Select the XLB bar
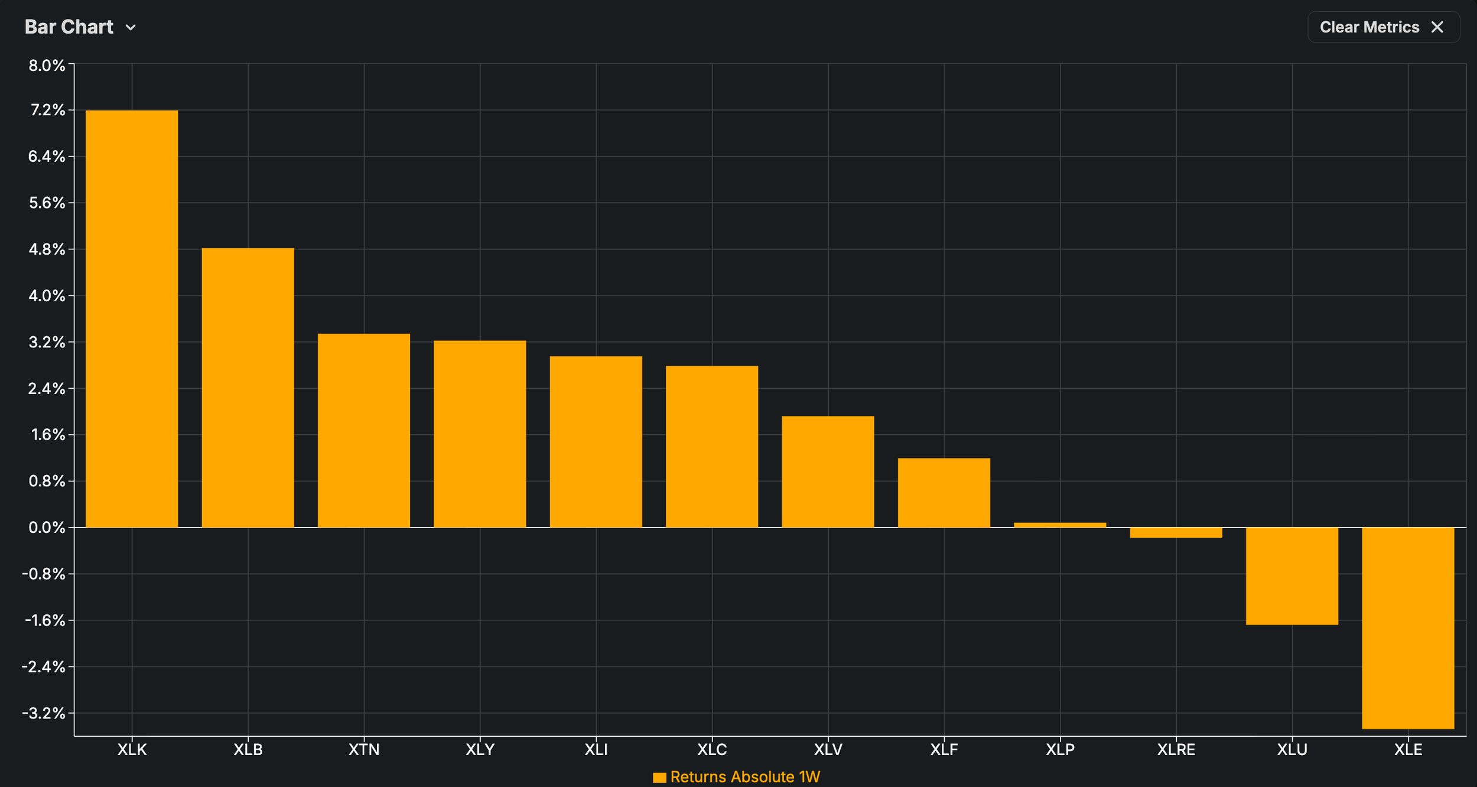The width and height of the screenshot is (1477, 787). coord(248,388)
